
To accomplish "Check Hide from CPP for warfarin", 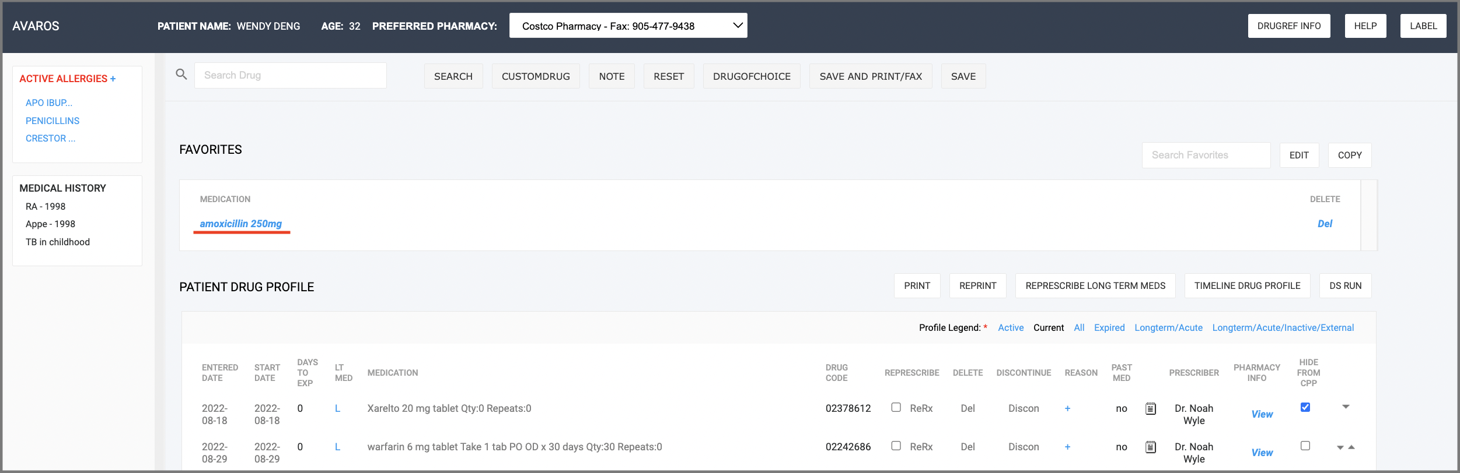I will coord(1305,446).
